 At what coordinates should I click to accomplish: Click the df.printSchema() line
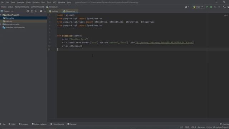(x=72, y=46)
